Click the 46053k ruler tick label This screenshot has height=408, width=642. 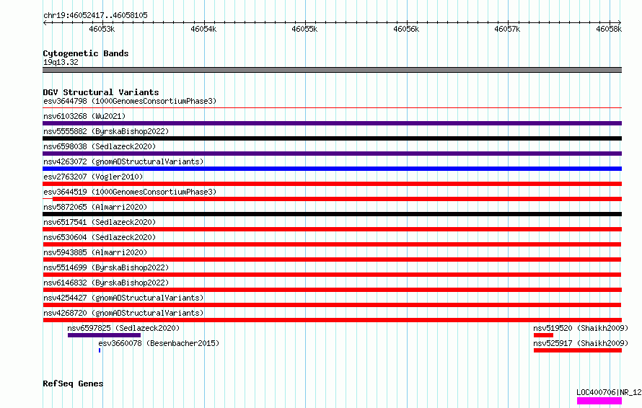pos(102,29)
